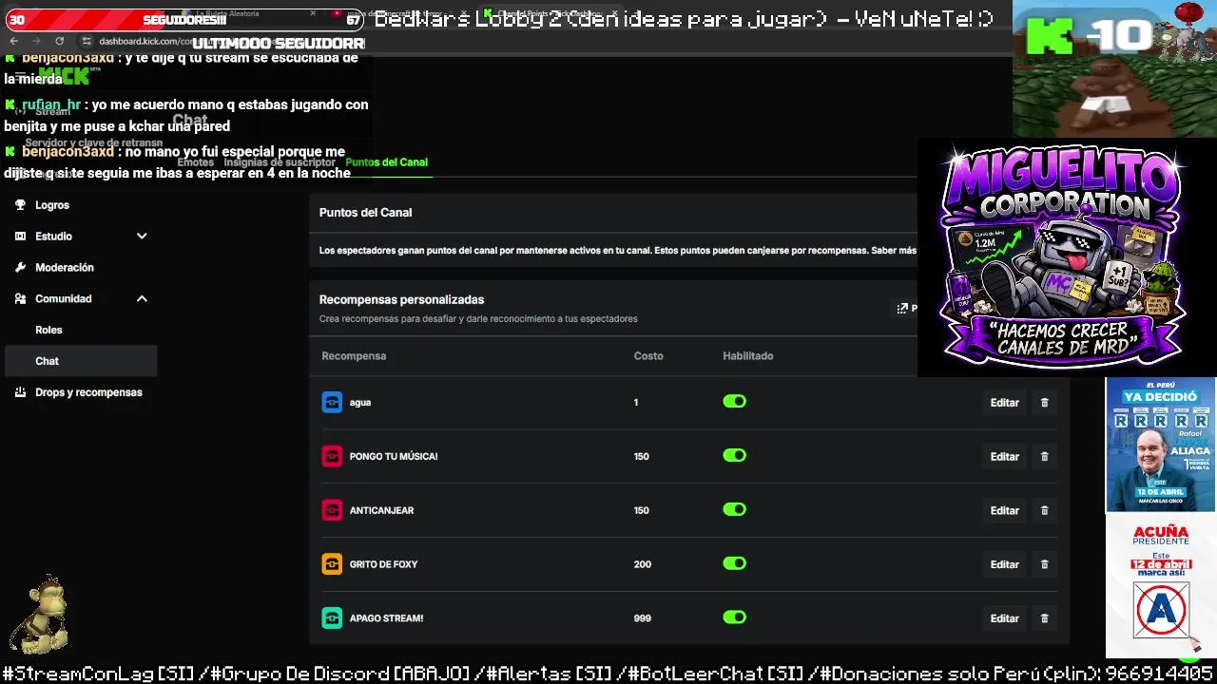This screenshot has height=684, width=1217.
Task: Toggle off GRITO DE FOXY reward
Action: tap(734, 563)
